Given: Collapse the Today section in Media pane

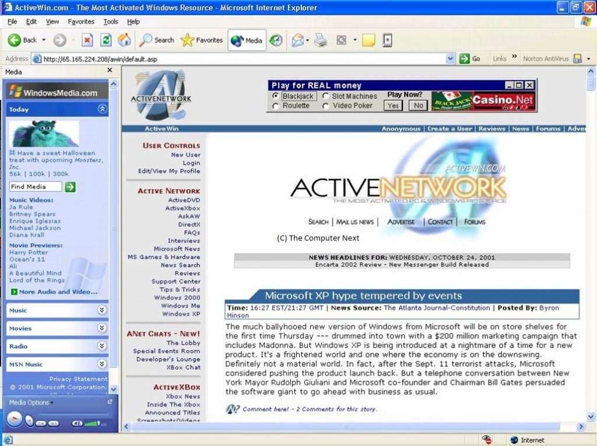Looking at the screenshot, I should (102, 109).
